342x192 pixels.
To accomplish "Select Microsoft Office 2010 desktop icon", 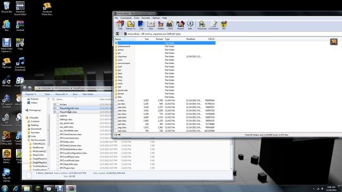I will tap(6, 138).
